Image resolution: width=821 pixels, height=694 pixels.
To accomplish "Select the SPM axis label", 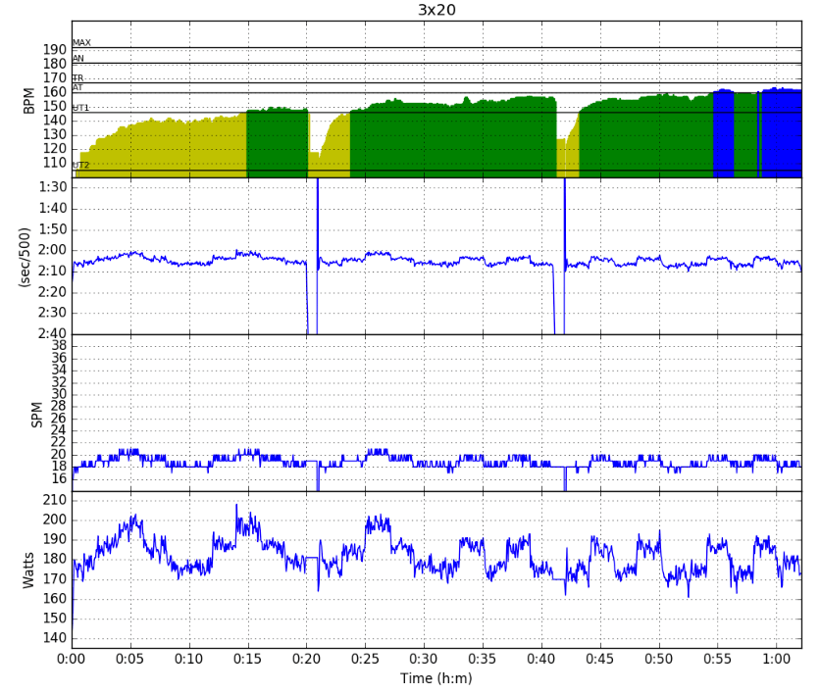I will pos(37,414).
